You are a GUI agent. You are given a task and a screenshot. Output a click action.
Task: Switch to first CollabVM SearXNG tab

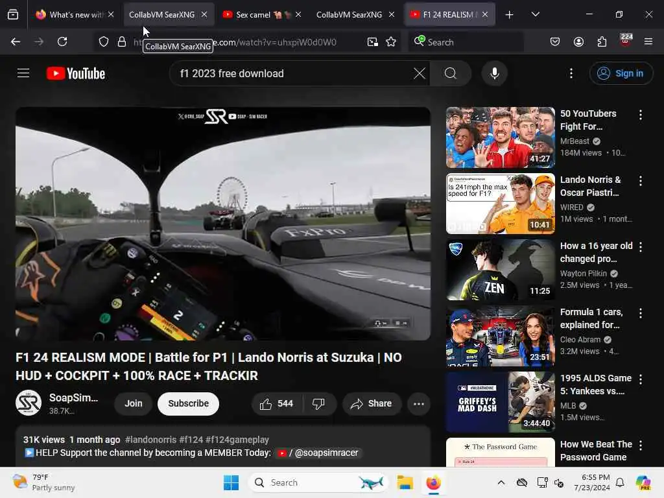(161, 14)
